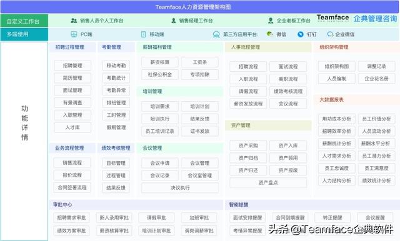Click the 绩效考核流程 box

point(288,91)
